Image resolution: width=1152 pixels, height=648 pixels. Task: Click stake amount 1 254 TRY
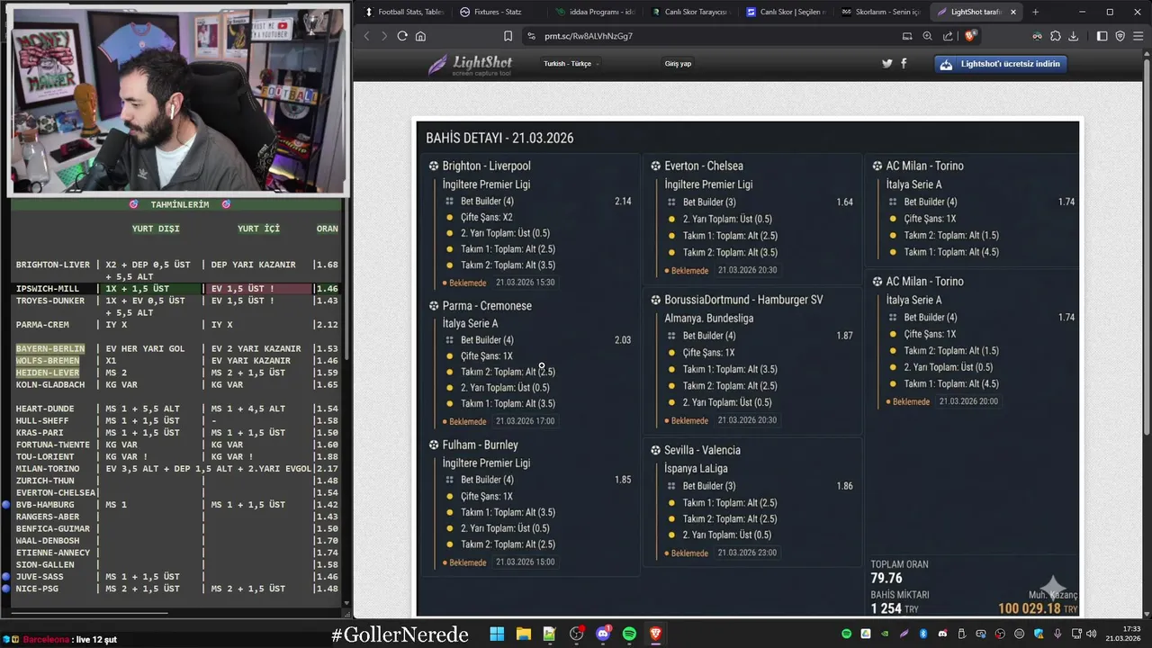pyautogui.click(x=895, y=609)
